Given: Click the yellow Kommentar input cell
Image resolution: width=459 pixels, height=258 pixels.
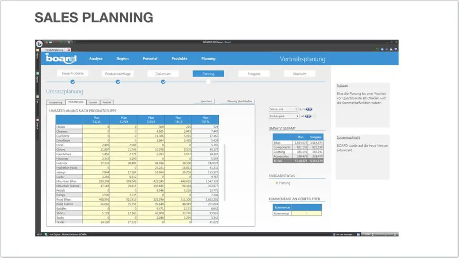Looking at the screenshot, I should tap(307, 213).
